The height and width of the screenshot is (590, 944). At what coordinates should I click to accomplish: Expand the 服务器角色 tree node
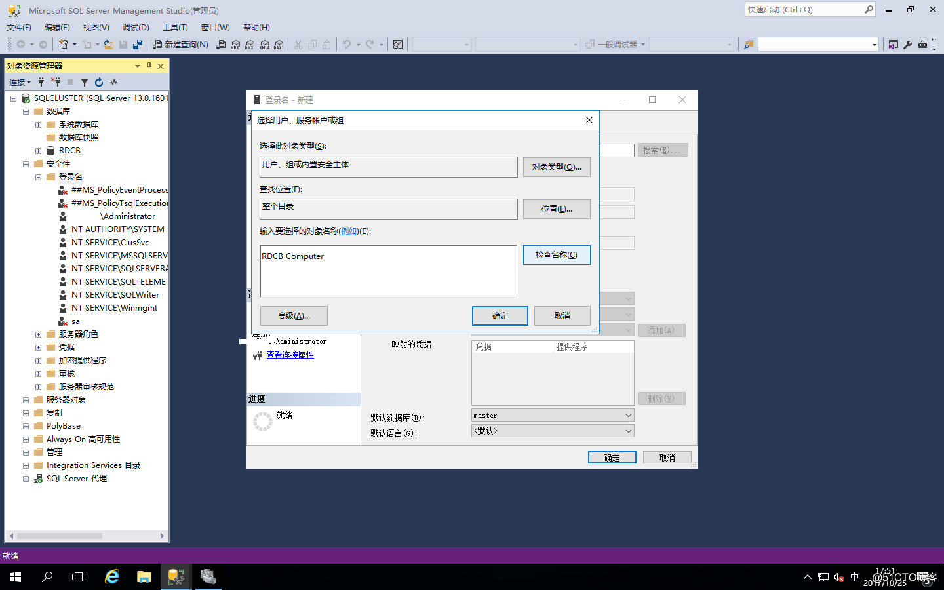pyautogui.click(x=38, y=334)
